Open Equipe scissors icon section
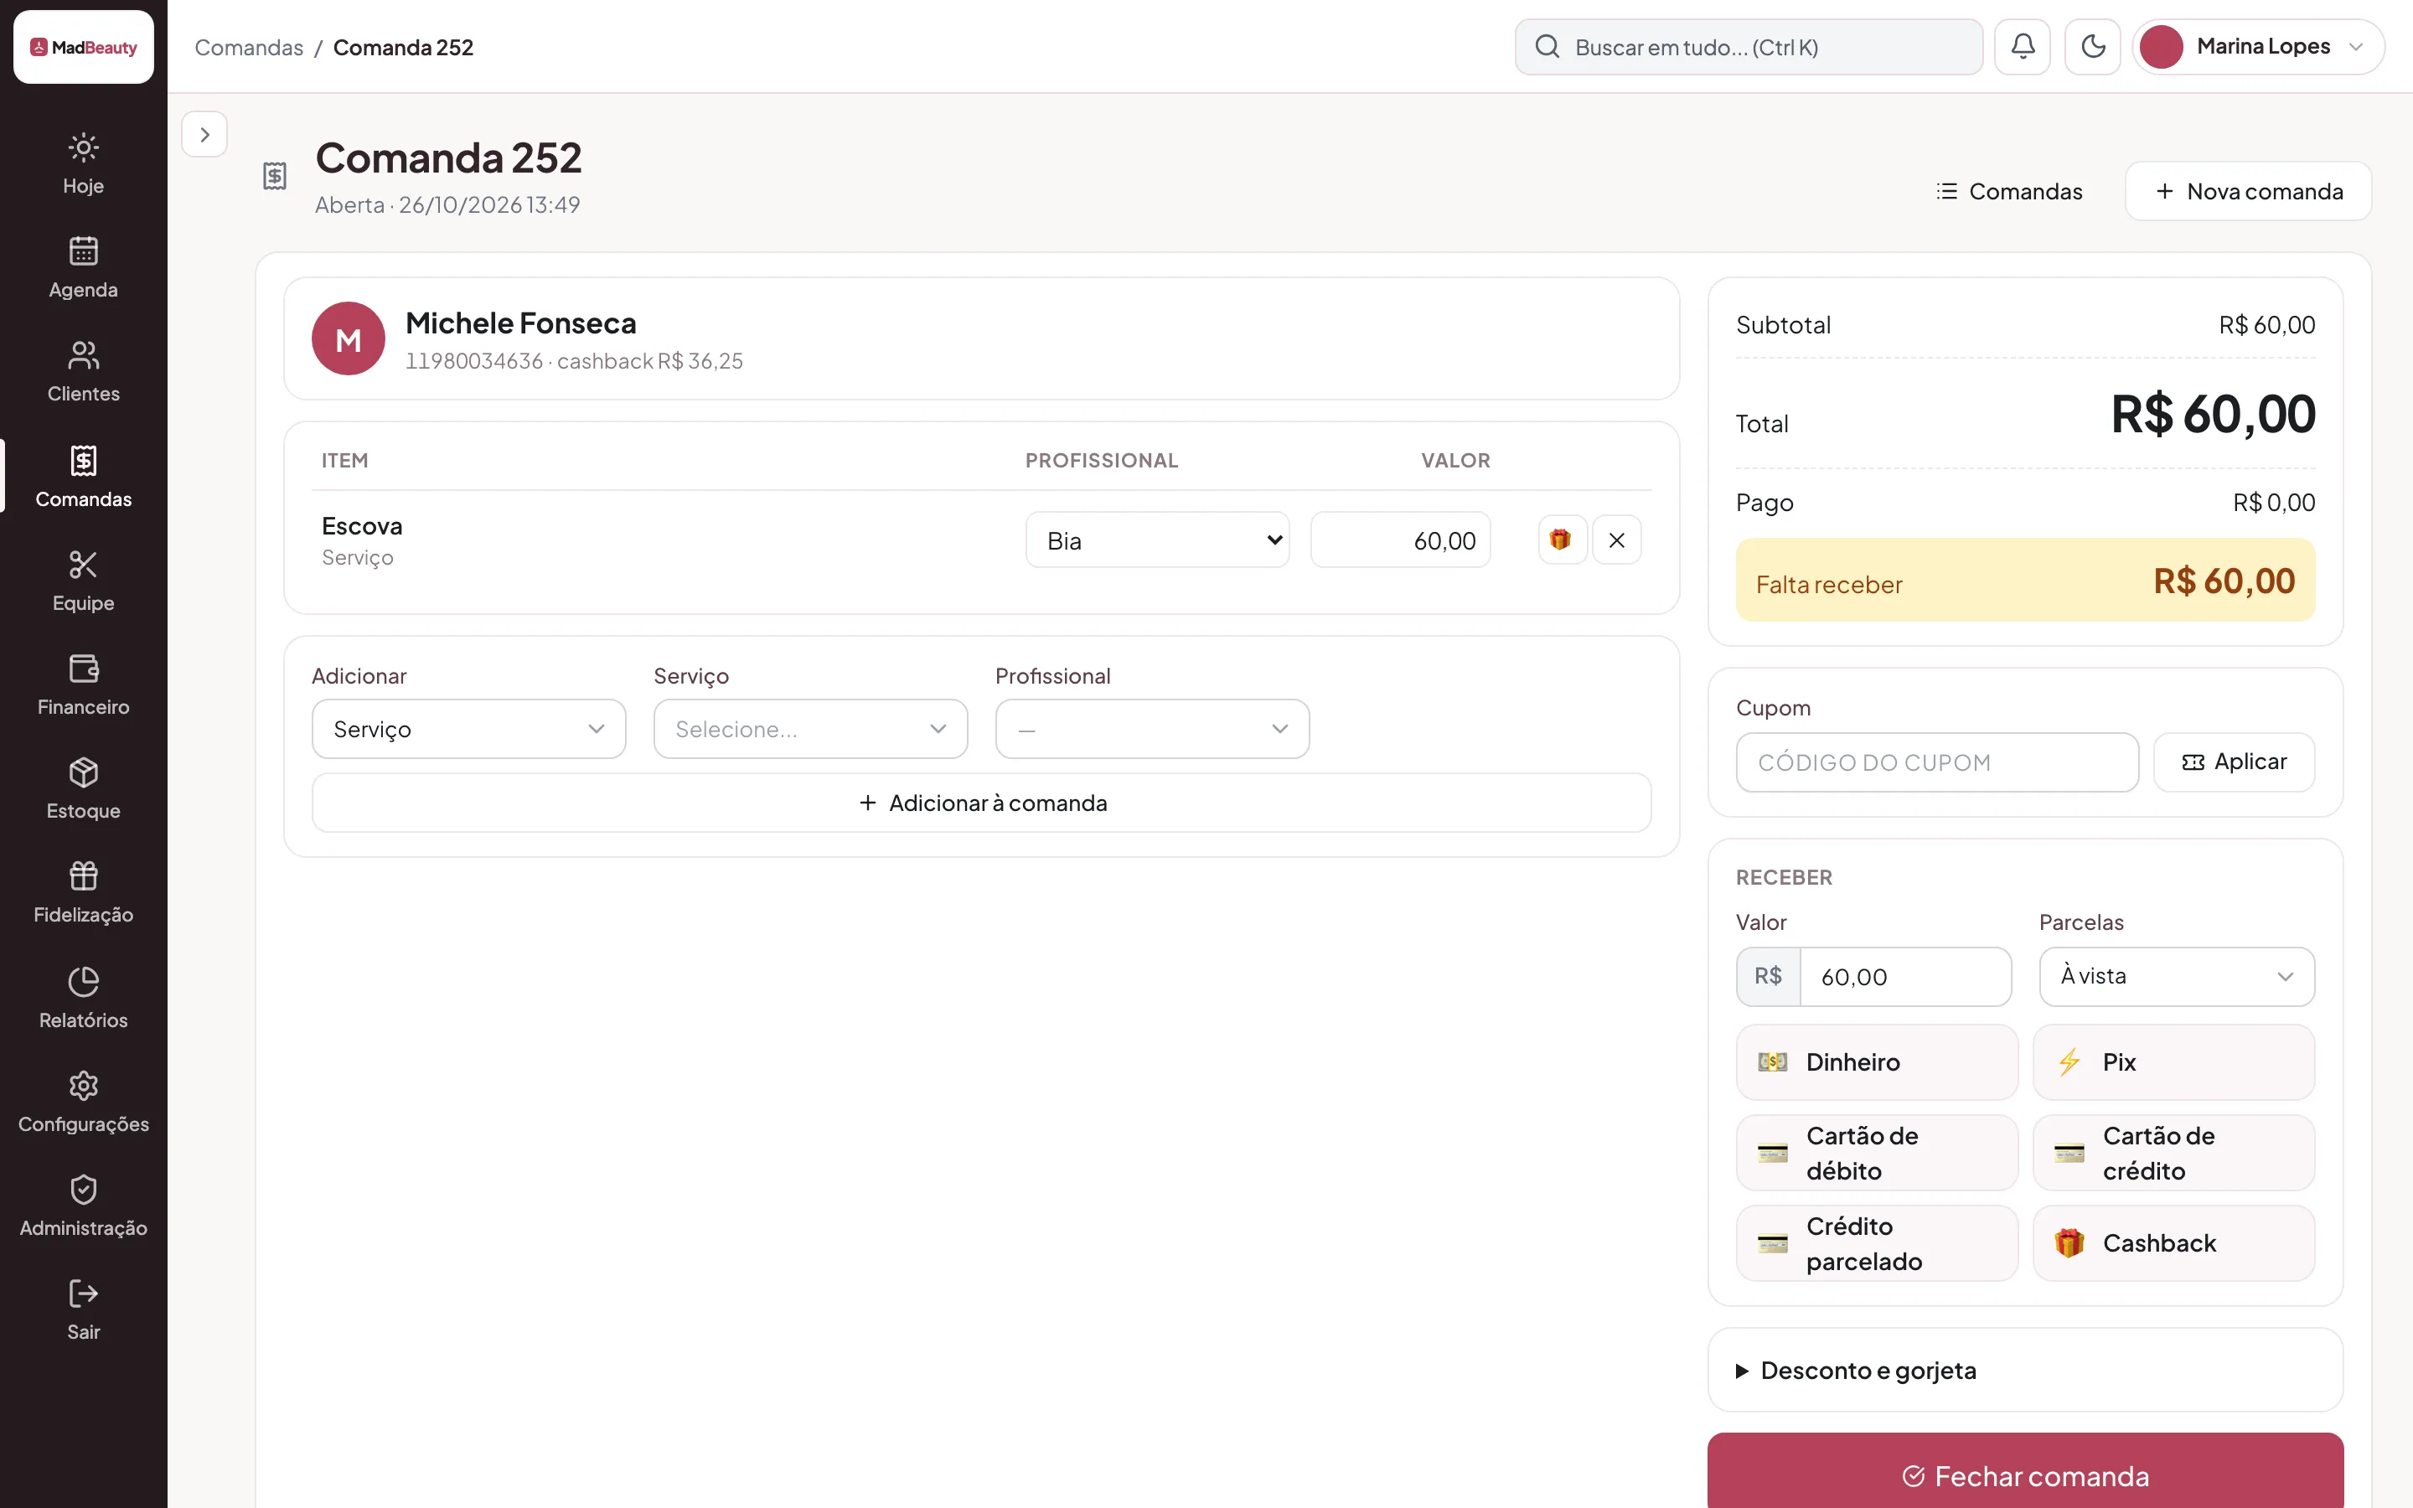Image resolution: width=2413 pixels, height=1508 pixels. [84, 581]
